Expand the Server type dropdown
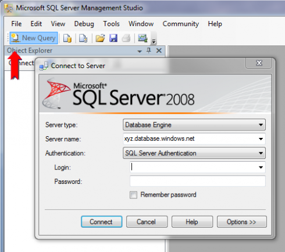Screen dimensions: 285x252 point(261,125)
